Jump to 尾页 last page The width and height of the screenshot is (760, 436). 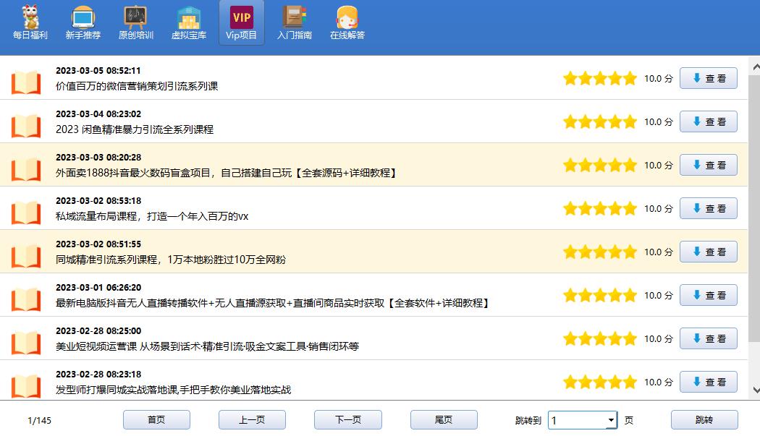point(444,420)
